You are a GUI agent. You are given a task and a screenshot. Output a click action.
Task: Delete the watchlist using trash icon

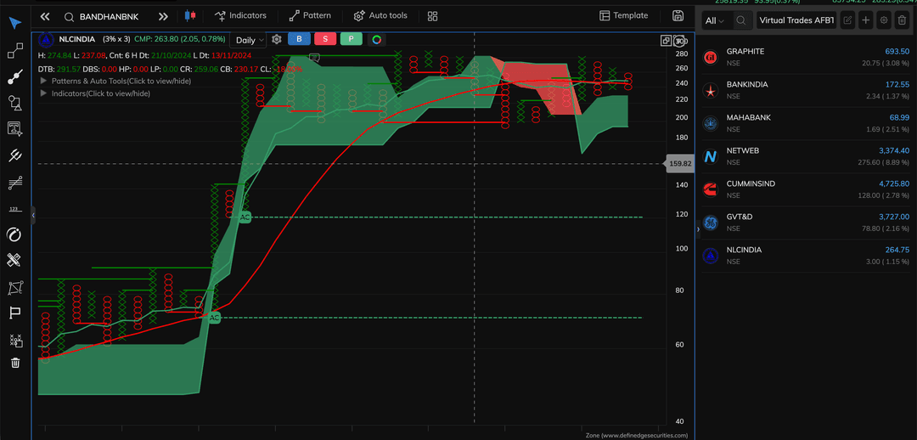[902, 20]
